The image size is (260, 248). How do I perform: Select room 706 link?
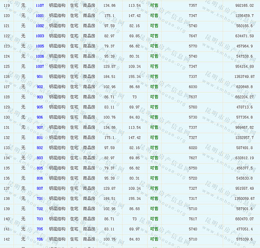pyautogui.click(x=40, y=239)
